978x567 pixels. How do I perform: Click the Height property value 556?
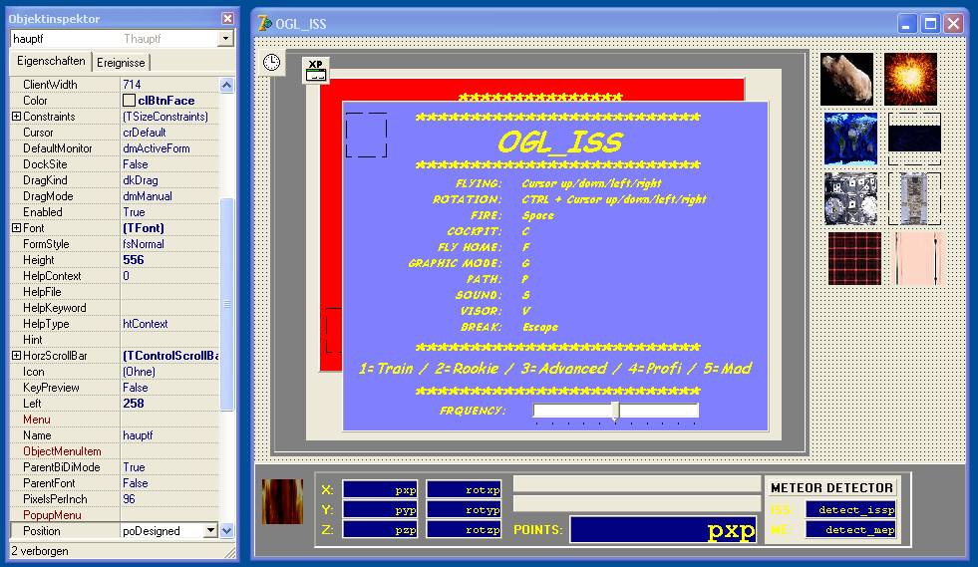[133, 260]
